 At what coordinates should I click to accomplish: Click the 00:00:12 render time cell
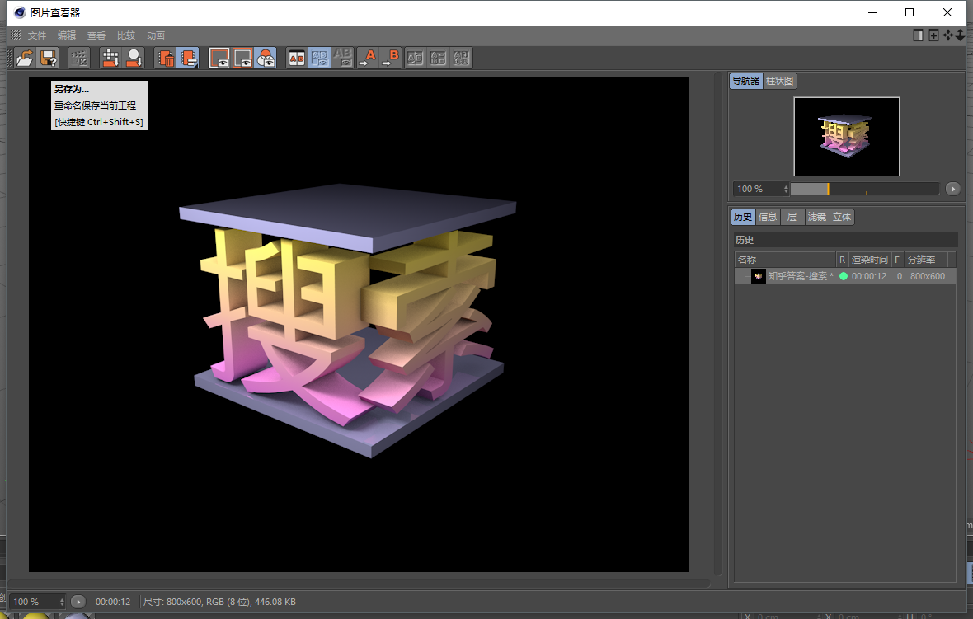click(869, 276)
